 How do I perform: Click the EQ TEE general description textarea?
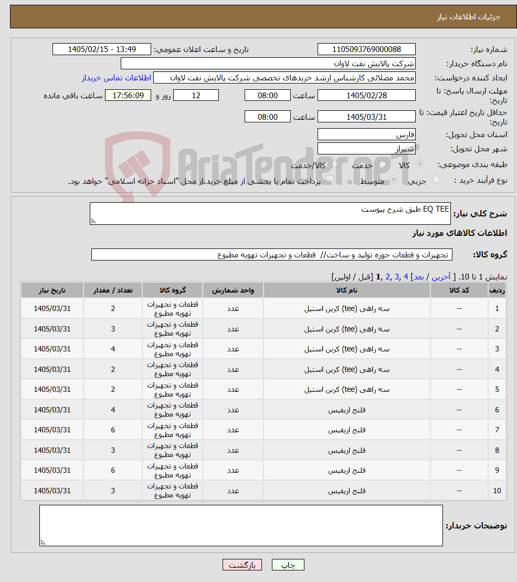point(270,213)
